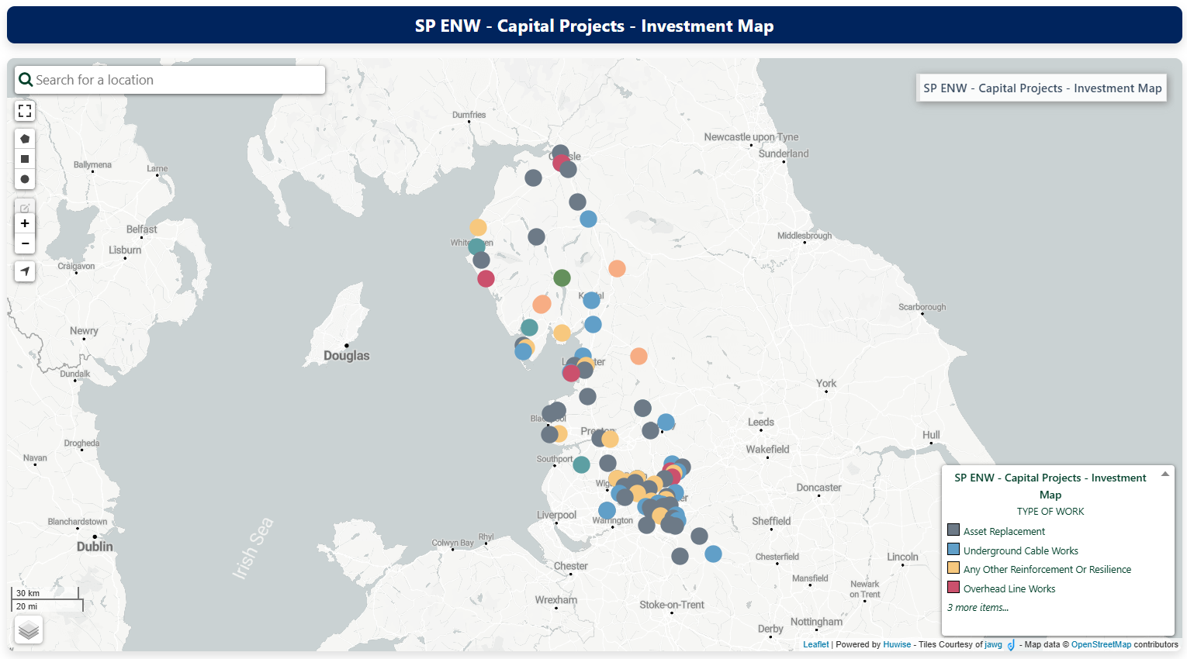Select the circle drawing tool

point(24,179)
